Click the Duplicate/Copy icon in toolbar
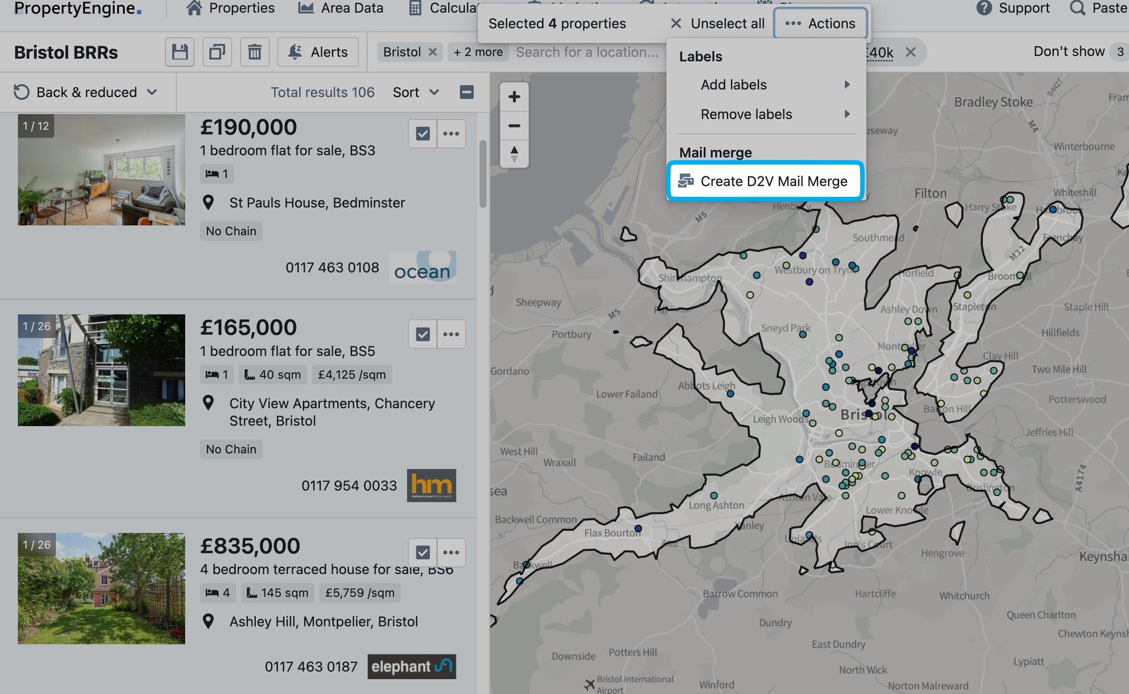This screenshot has width=1129, height=694. (216, 52)
